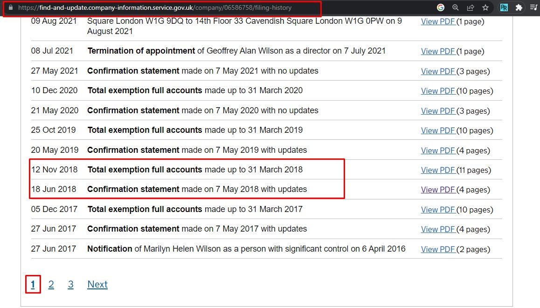
Task: Select the date '18 Jun 2018'
Action: 53,189
